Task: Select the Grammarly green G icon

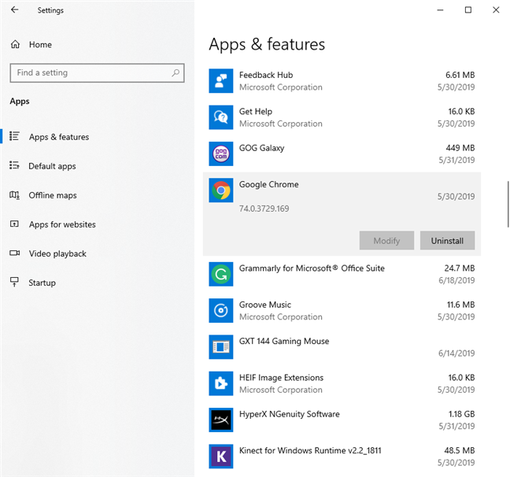Action: [x=221, y=274]
